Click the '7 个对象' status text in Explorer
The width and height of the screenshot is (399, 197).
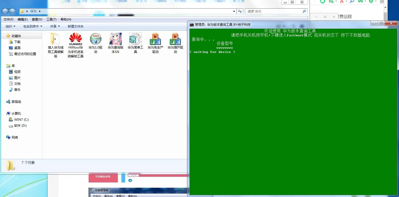pos(28,162)
